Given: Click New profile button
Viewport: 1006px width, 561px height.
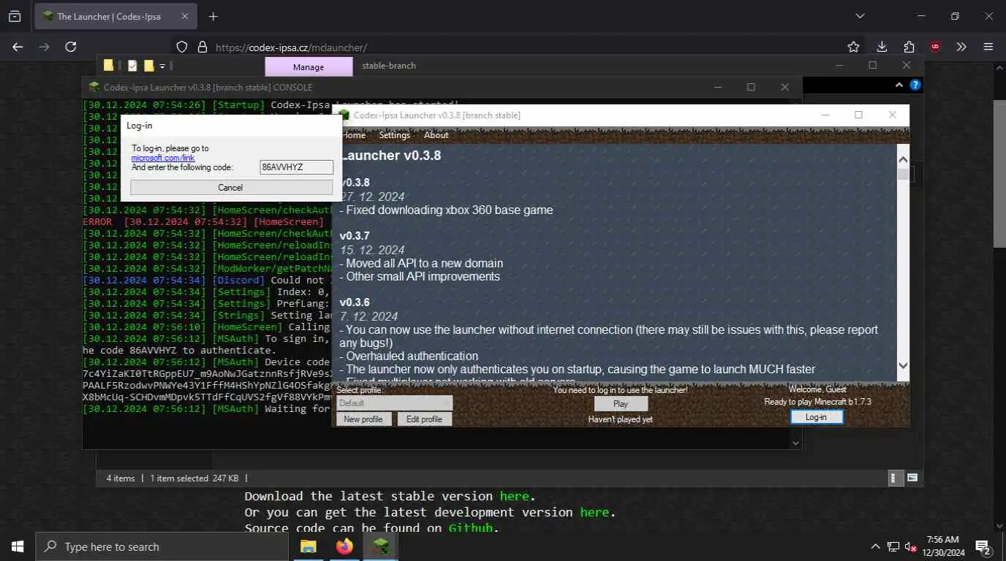Looking at the screenshot, I should point(363,419).
